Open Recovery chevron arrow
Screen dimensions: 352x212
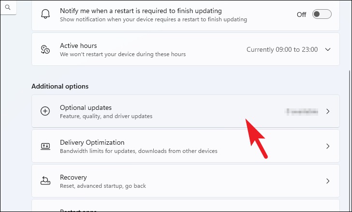[328, 181]
